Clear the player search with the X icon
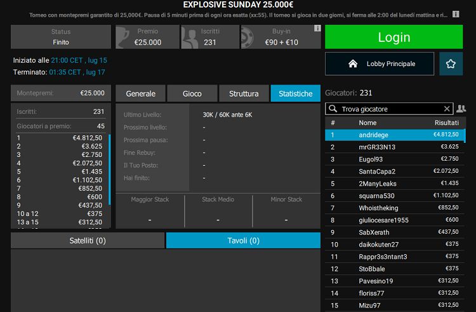 447,109
